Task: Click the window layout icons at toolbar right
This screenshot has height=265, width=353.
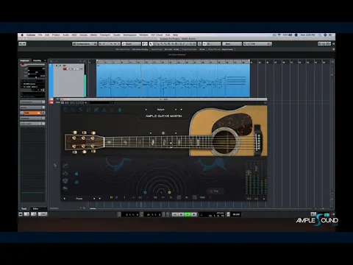Action: pos(324,44)
